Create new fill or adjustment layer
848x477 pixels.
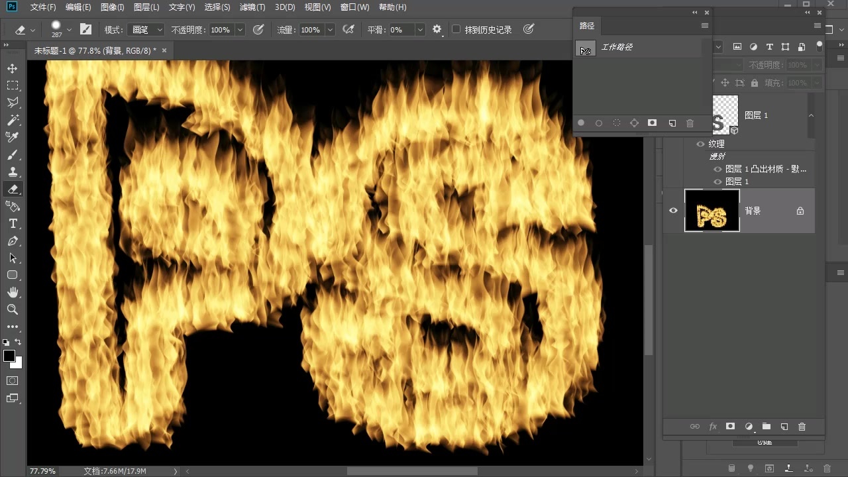pos(749,427)
